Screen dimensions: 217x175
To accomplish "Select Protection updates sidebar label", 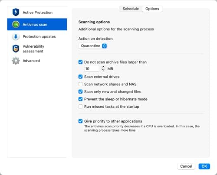I will point(39,36).
